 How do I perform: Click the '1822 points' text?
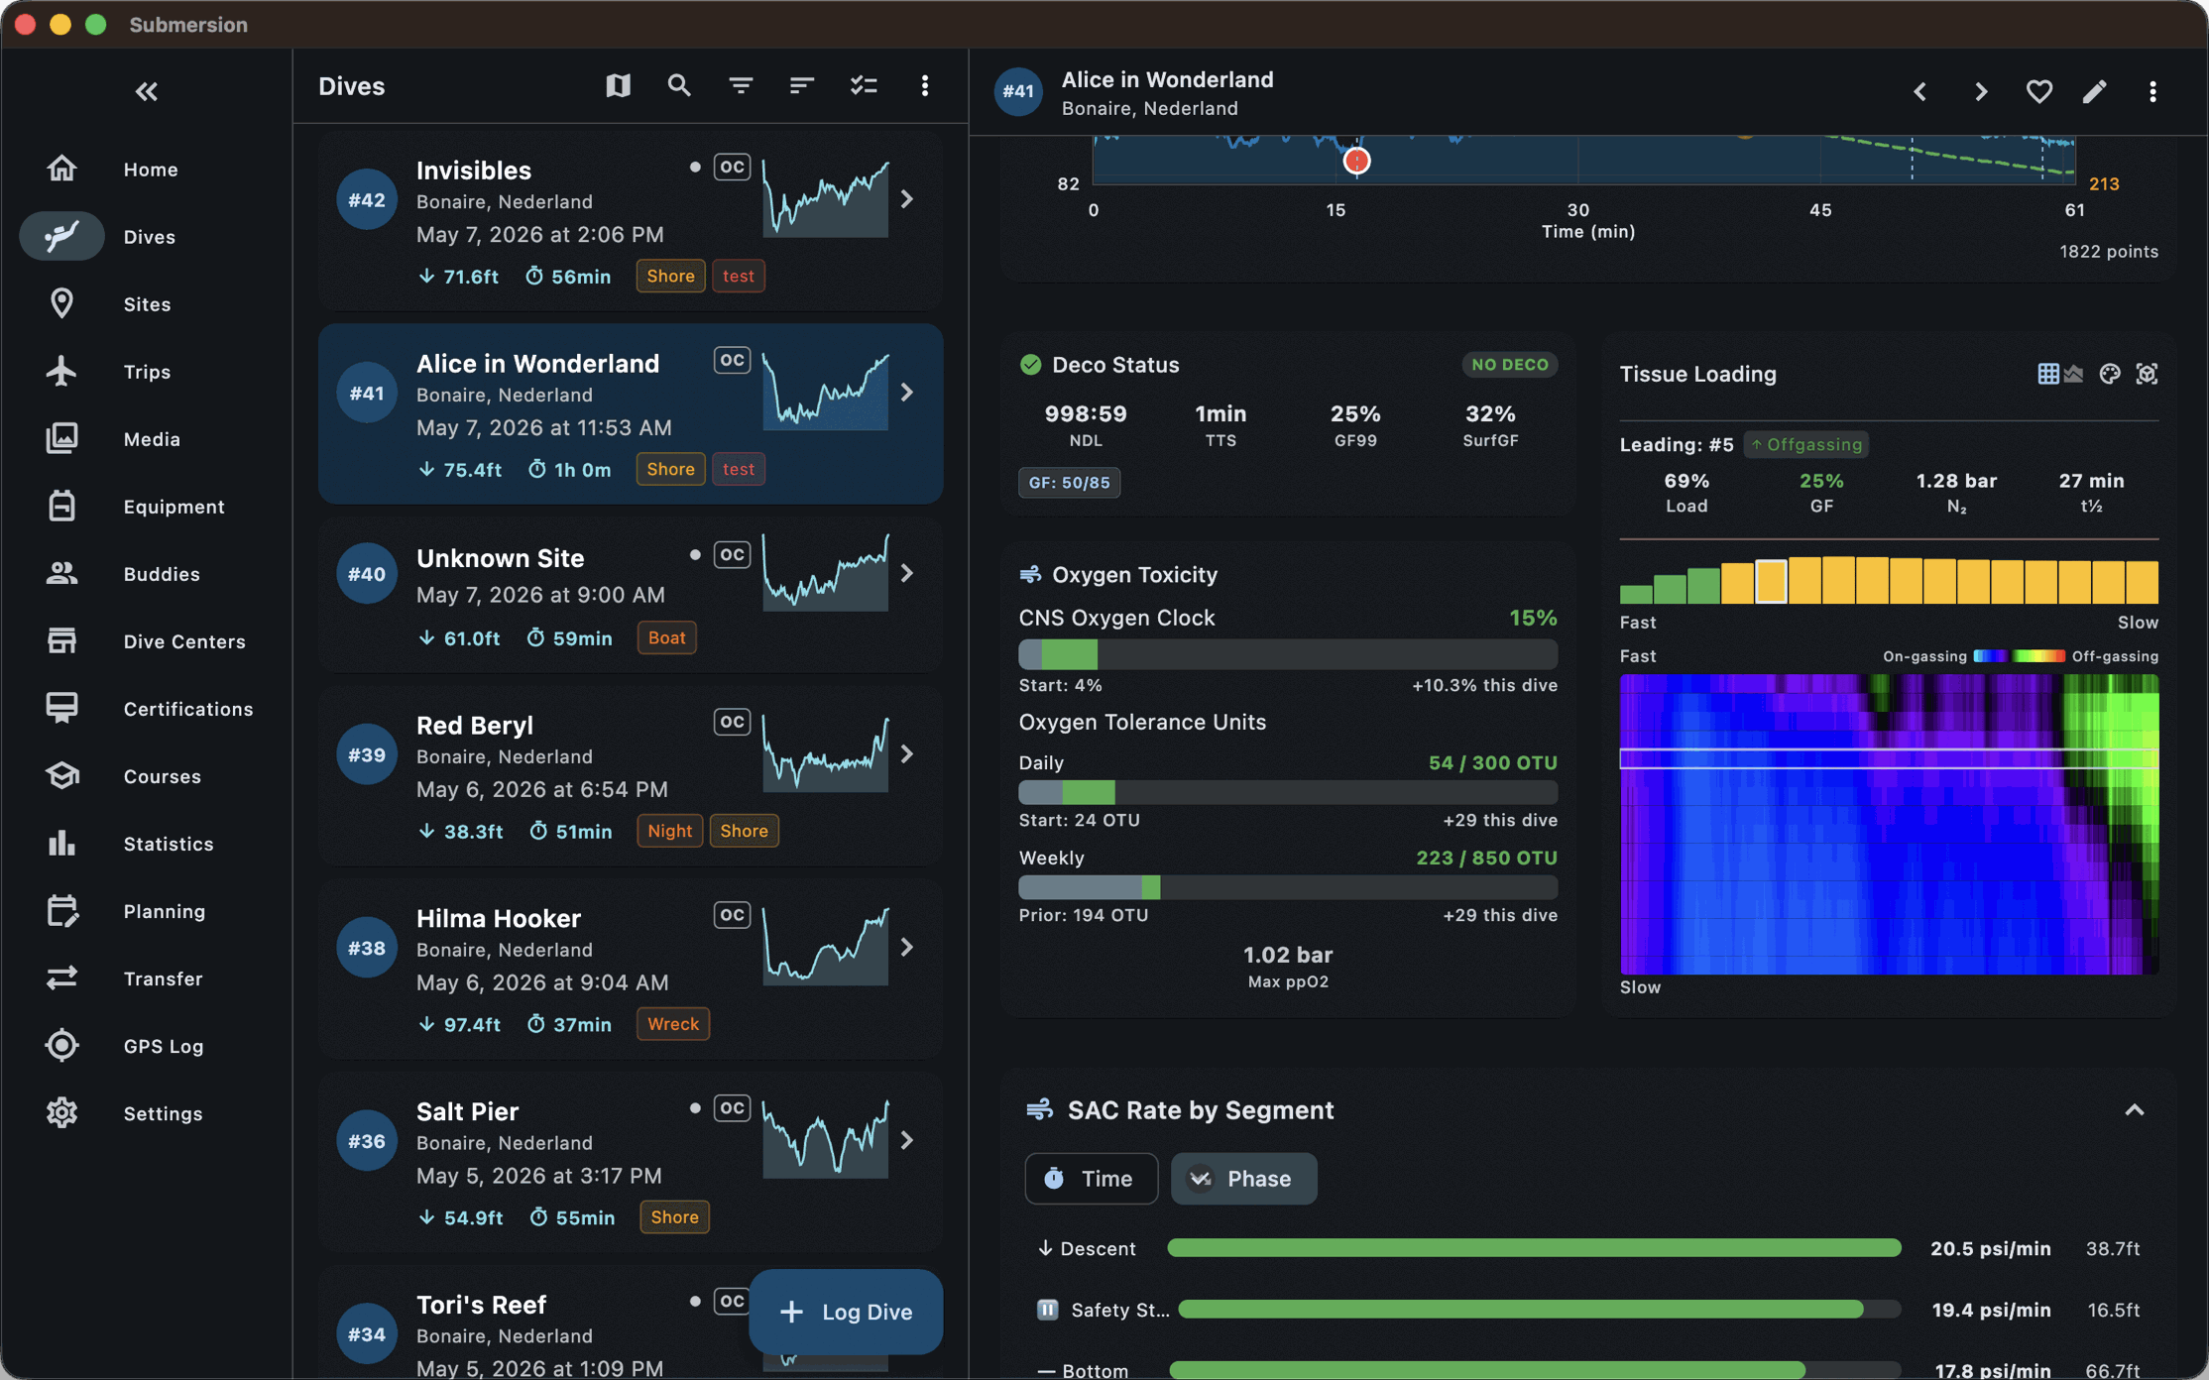point(2108,252)
